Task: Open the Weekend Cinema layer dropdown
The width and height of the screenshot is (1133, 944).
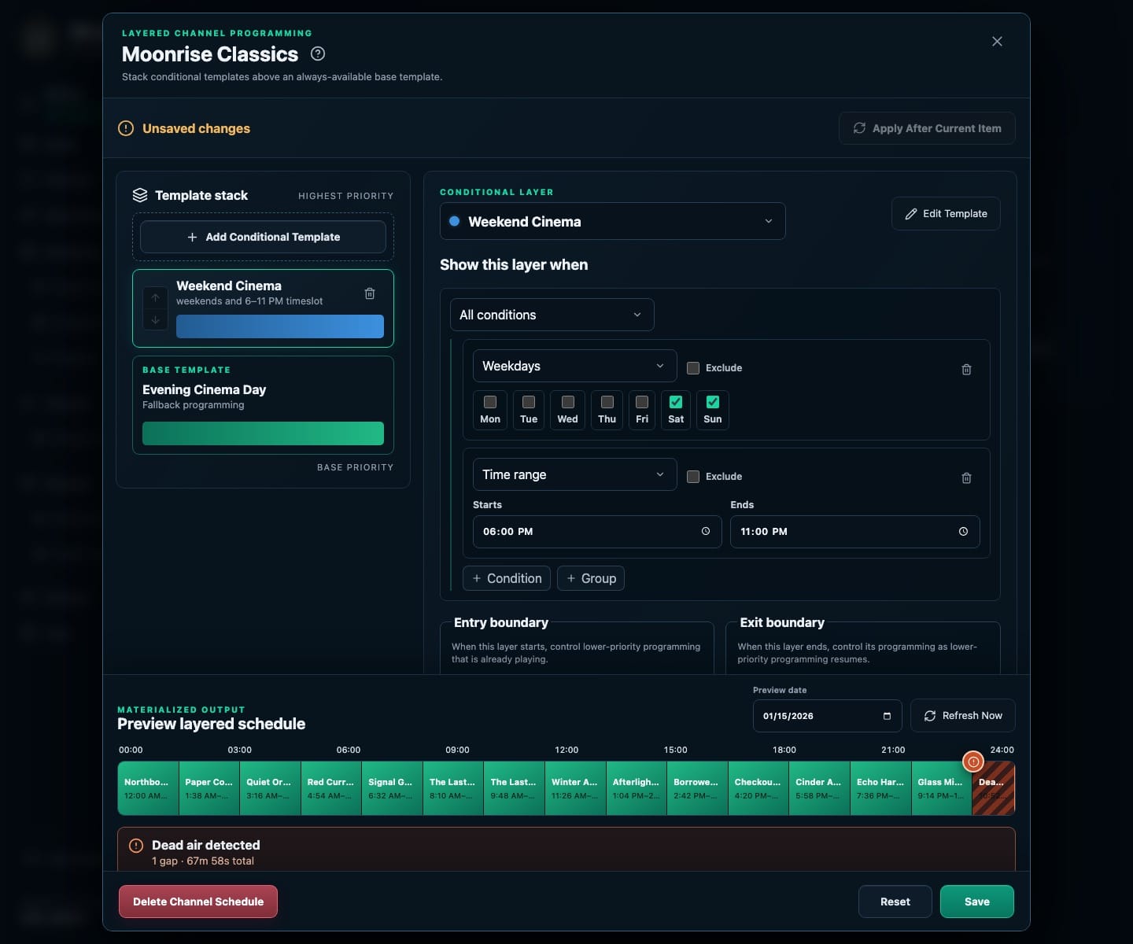Action: [613, 221]
